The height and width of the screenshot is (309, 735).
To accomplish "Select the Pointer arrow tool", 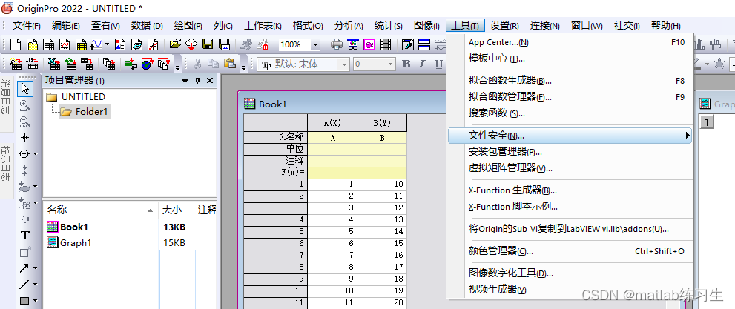I will click(x=25, y=88).
